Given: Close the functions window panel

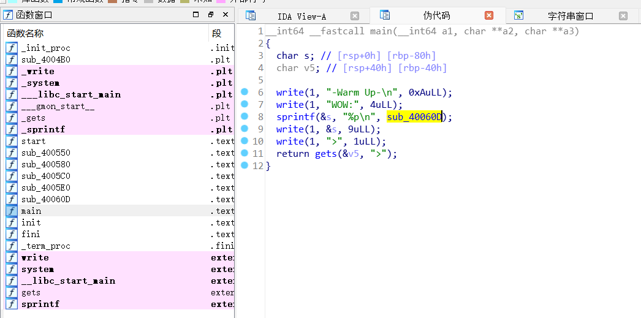Looking at the screenshot, I should [226, 15].
